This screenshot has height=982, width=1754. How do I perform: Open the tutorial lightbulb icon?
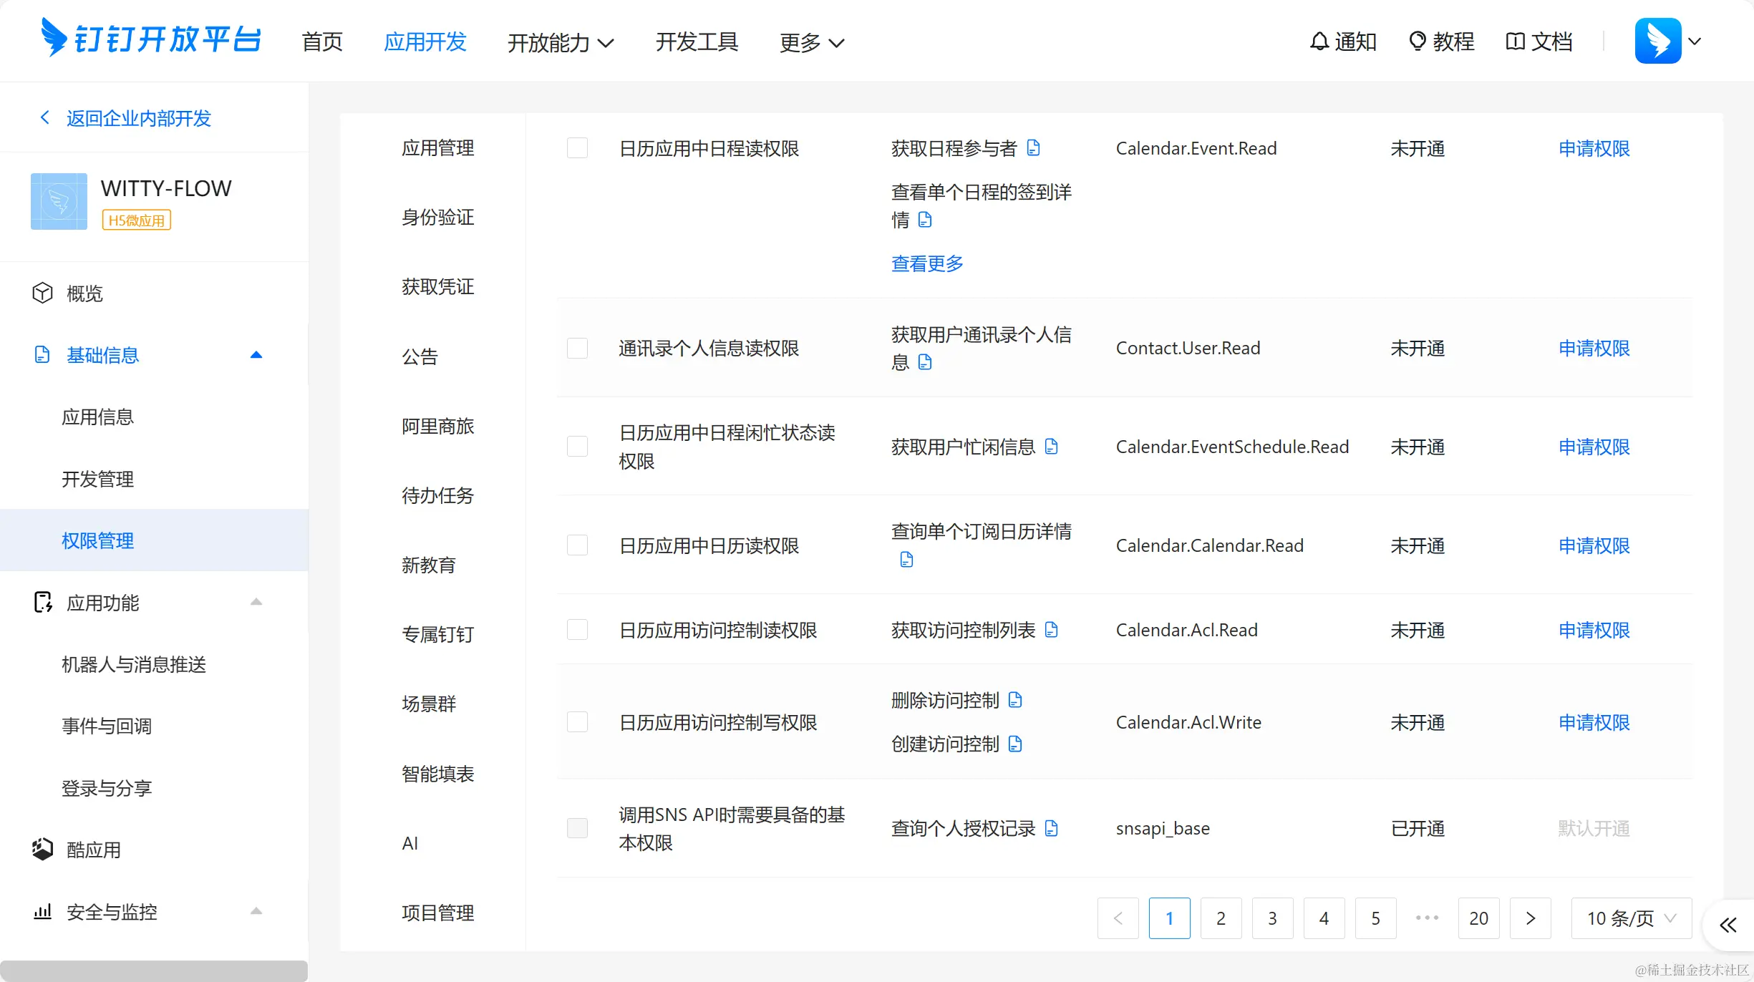coord(1417,42)
